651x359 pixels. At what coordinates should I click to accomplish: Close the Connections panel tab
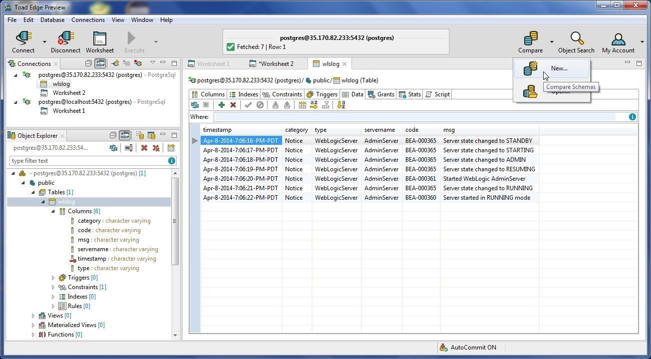pos(56,64)
